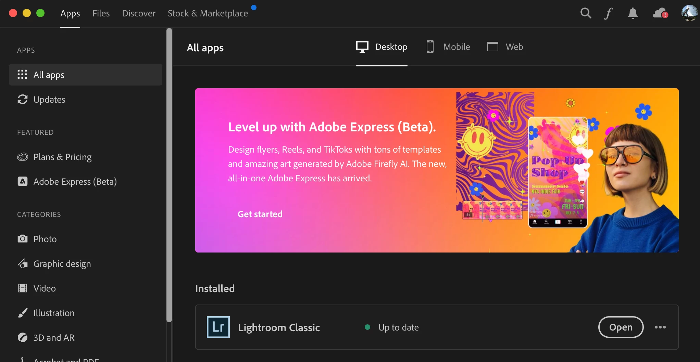Click the macOS yellow minimize window button

[27, 13]
